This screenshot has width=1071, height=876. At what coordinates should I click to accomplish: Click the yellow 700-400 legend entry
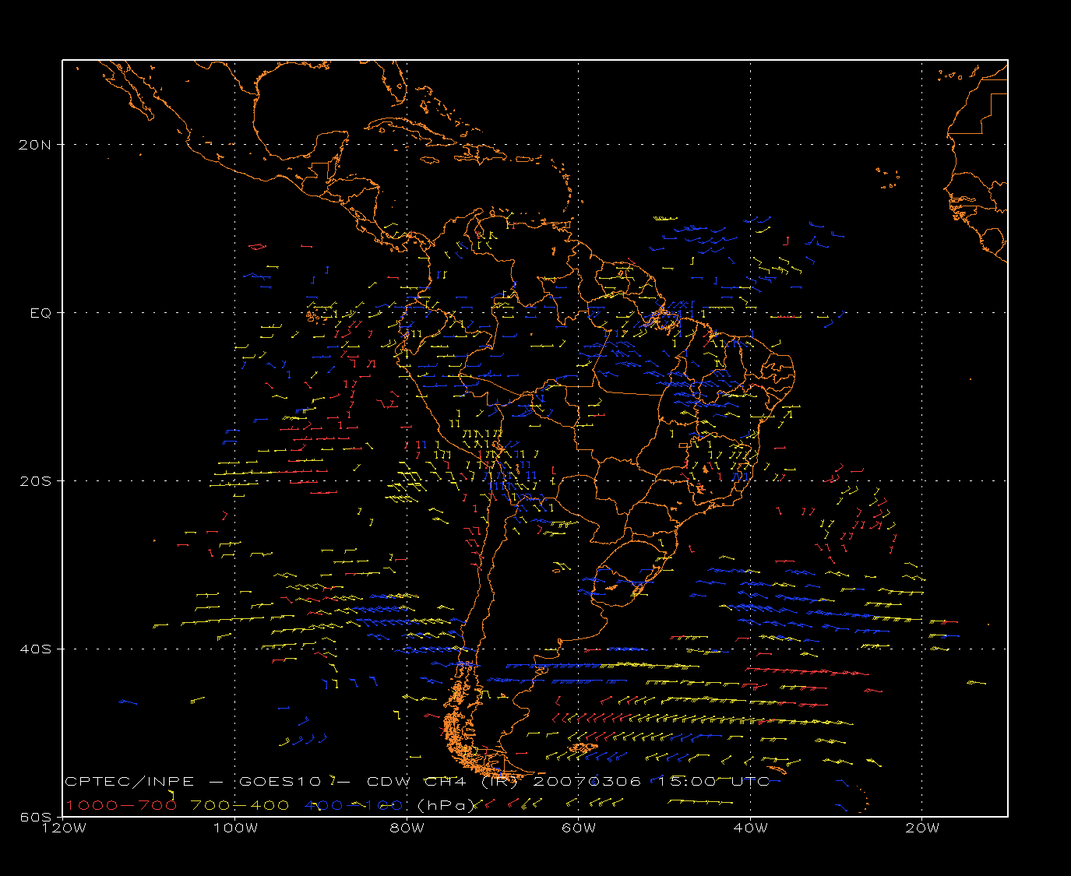[240, 805]
